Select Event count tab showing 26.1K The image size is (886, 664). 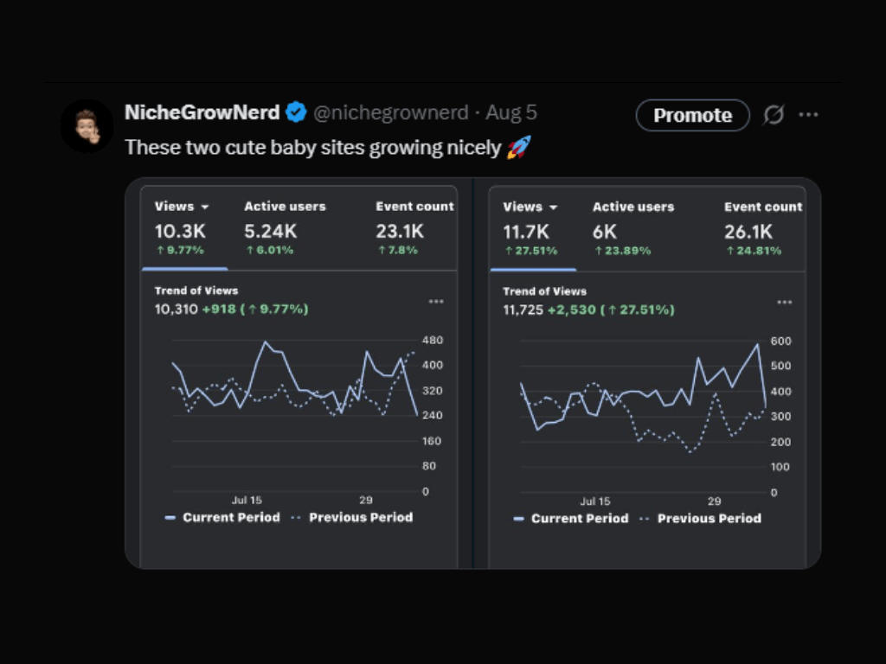763,207
